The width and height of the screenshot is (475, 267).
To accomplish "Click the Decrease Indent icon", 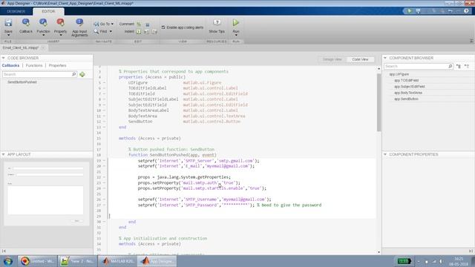I will click(154, 31).
